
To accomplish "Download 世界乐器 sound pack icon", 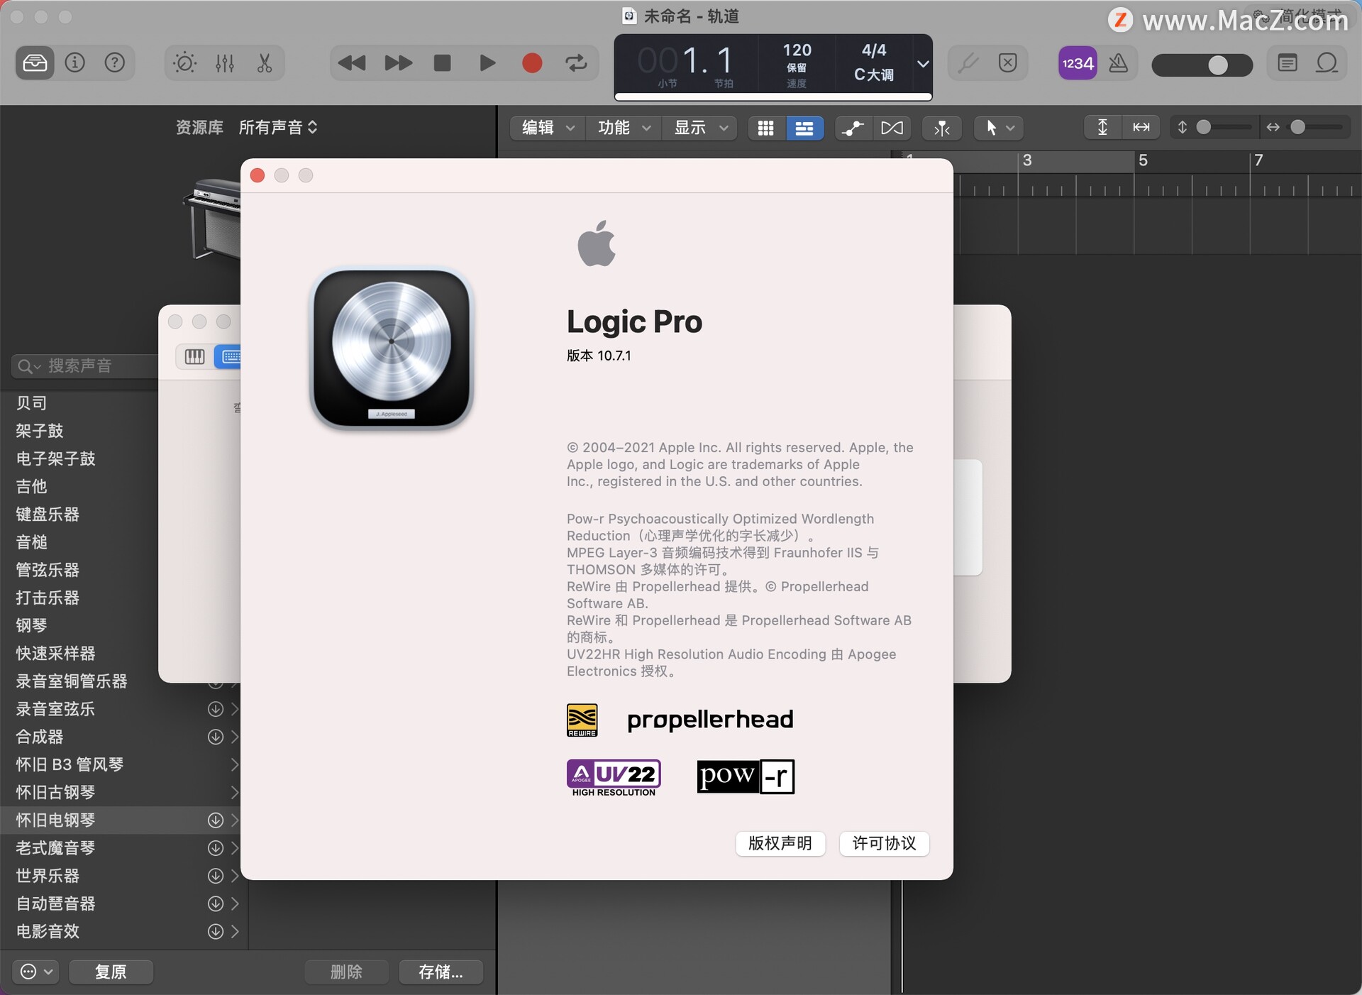I will 216,876.
